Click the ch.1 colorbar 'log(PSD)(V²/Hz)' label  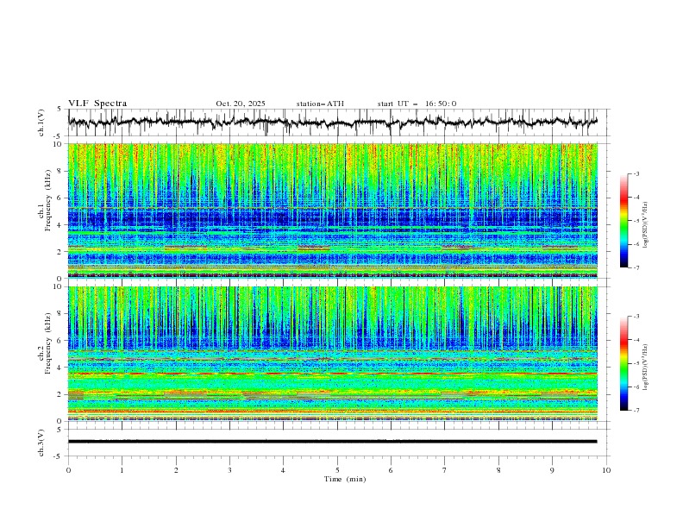(x=645, y=225)
